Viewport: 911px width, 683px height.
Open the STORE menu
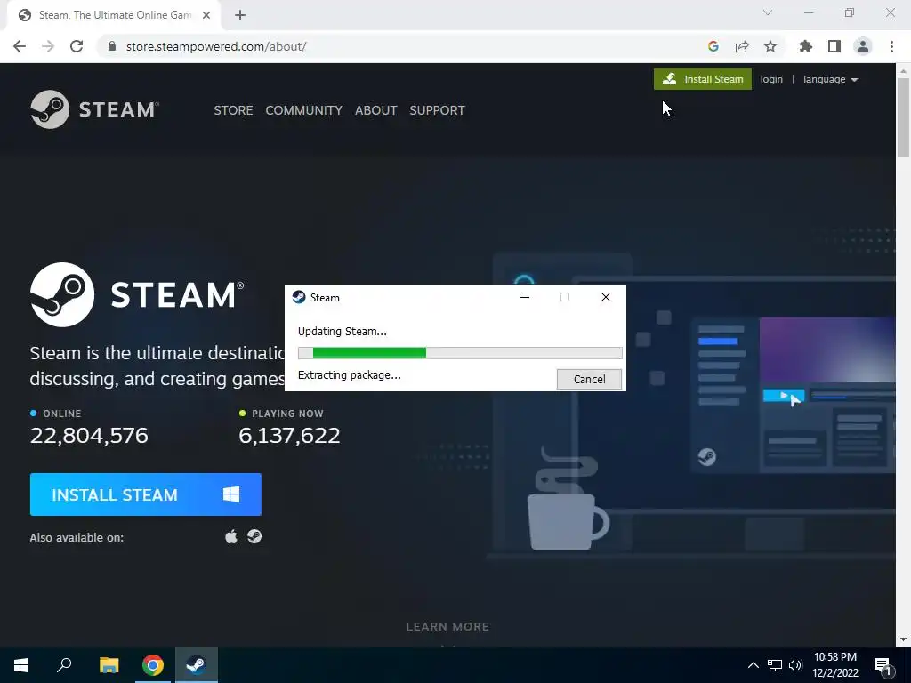coord(233,110)
